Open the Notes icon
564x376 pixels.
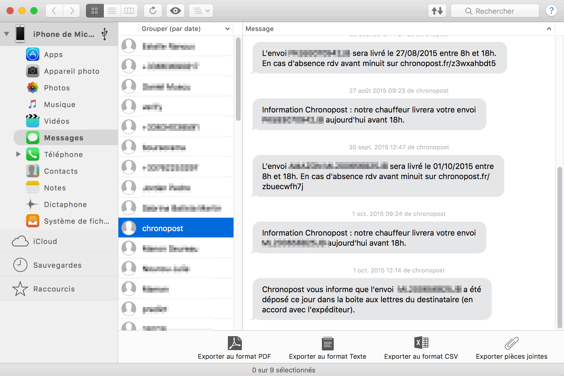point(33,188)
